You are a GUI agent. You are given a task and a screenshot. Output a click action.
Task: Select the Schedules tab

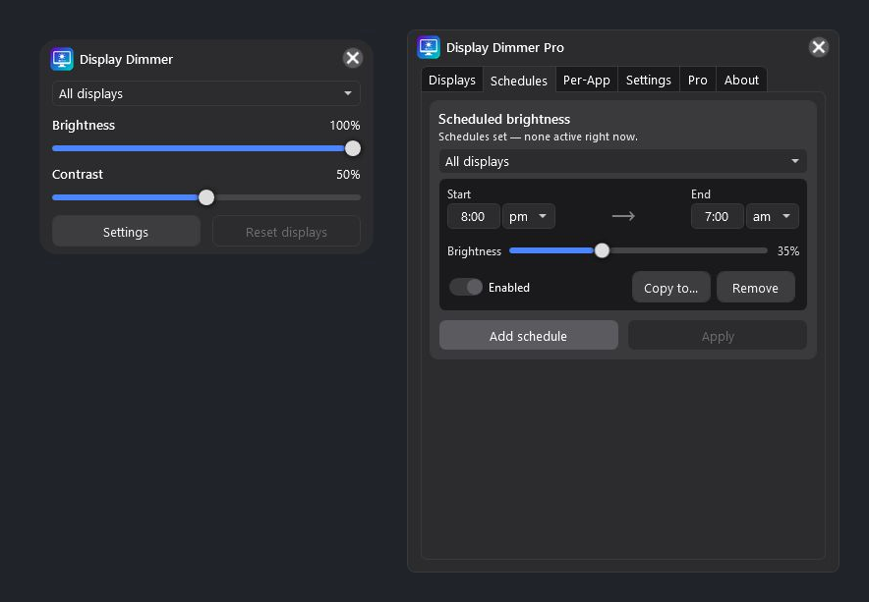[x=519, y=81]
